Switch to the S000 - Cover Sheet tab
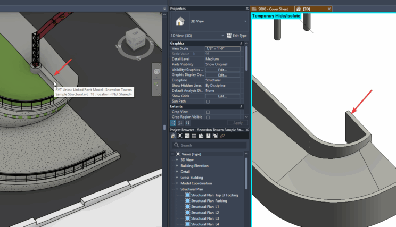396x227 pixels. pyautogui.click(x=272, y=9)
